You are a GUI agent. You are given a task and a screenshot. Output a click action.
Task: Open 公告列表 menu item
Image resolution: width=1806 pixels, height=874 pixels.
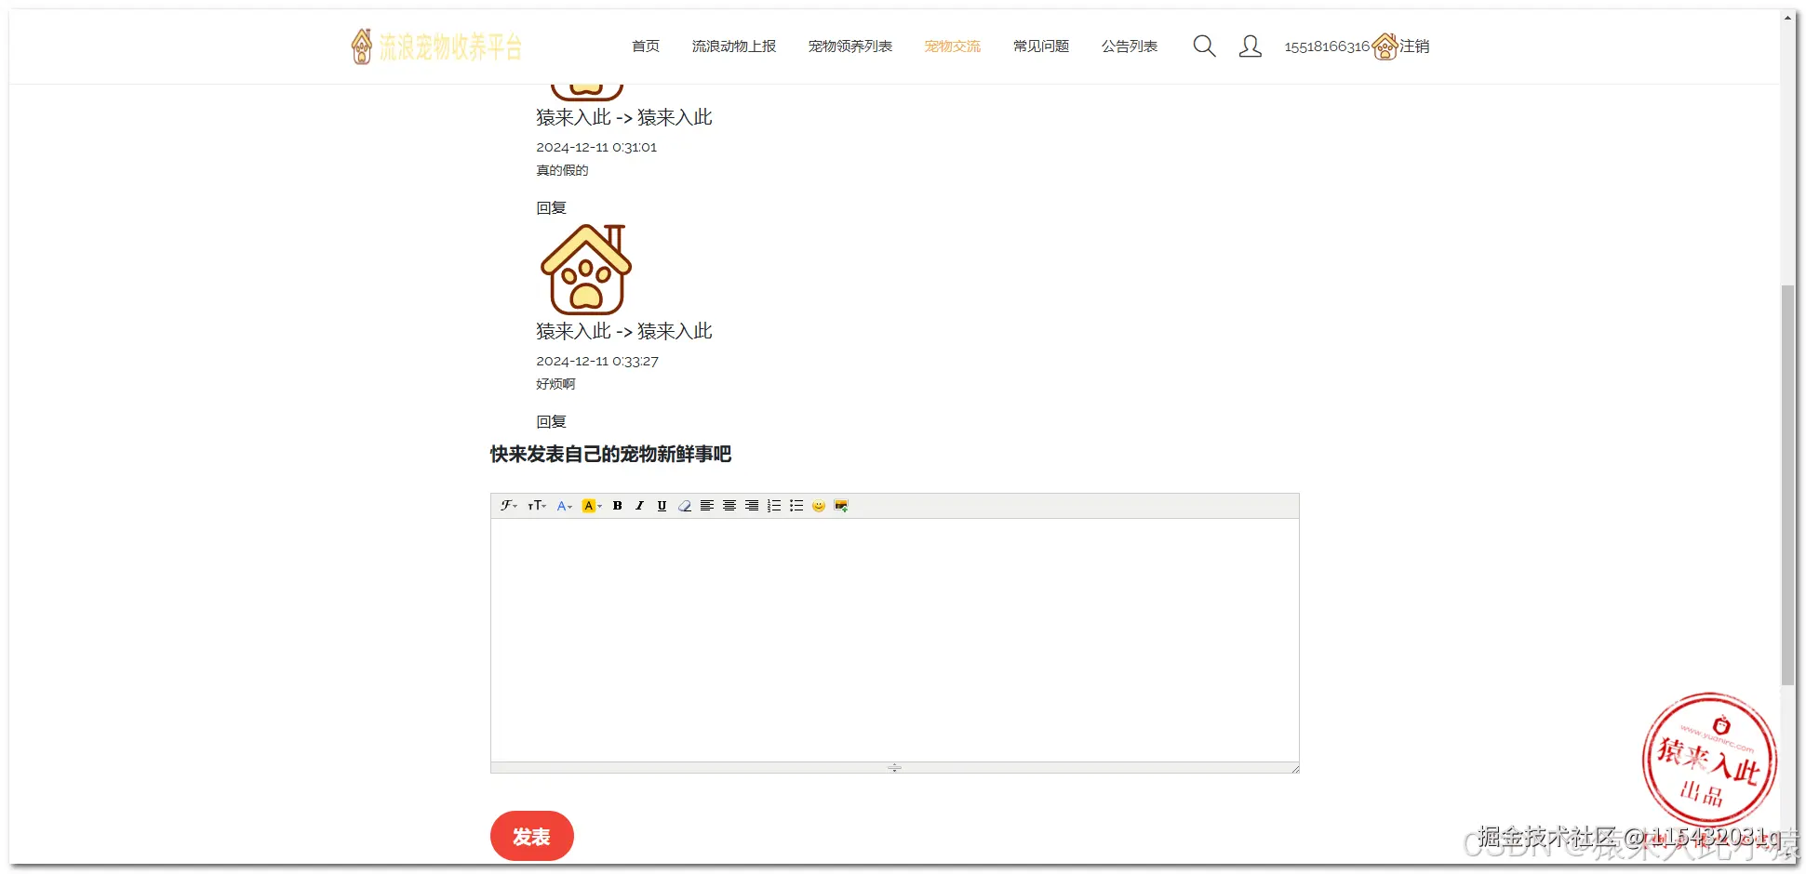point(1130,46)
